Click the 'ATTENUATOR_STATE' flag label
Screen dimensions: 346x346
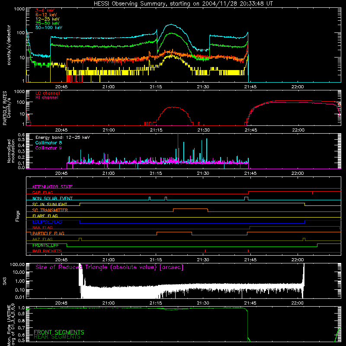(52, 187)
